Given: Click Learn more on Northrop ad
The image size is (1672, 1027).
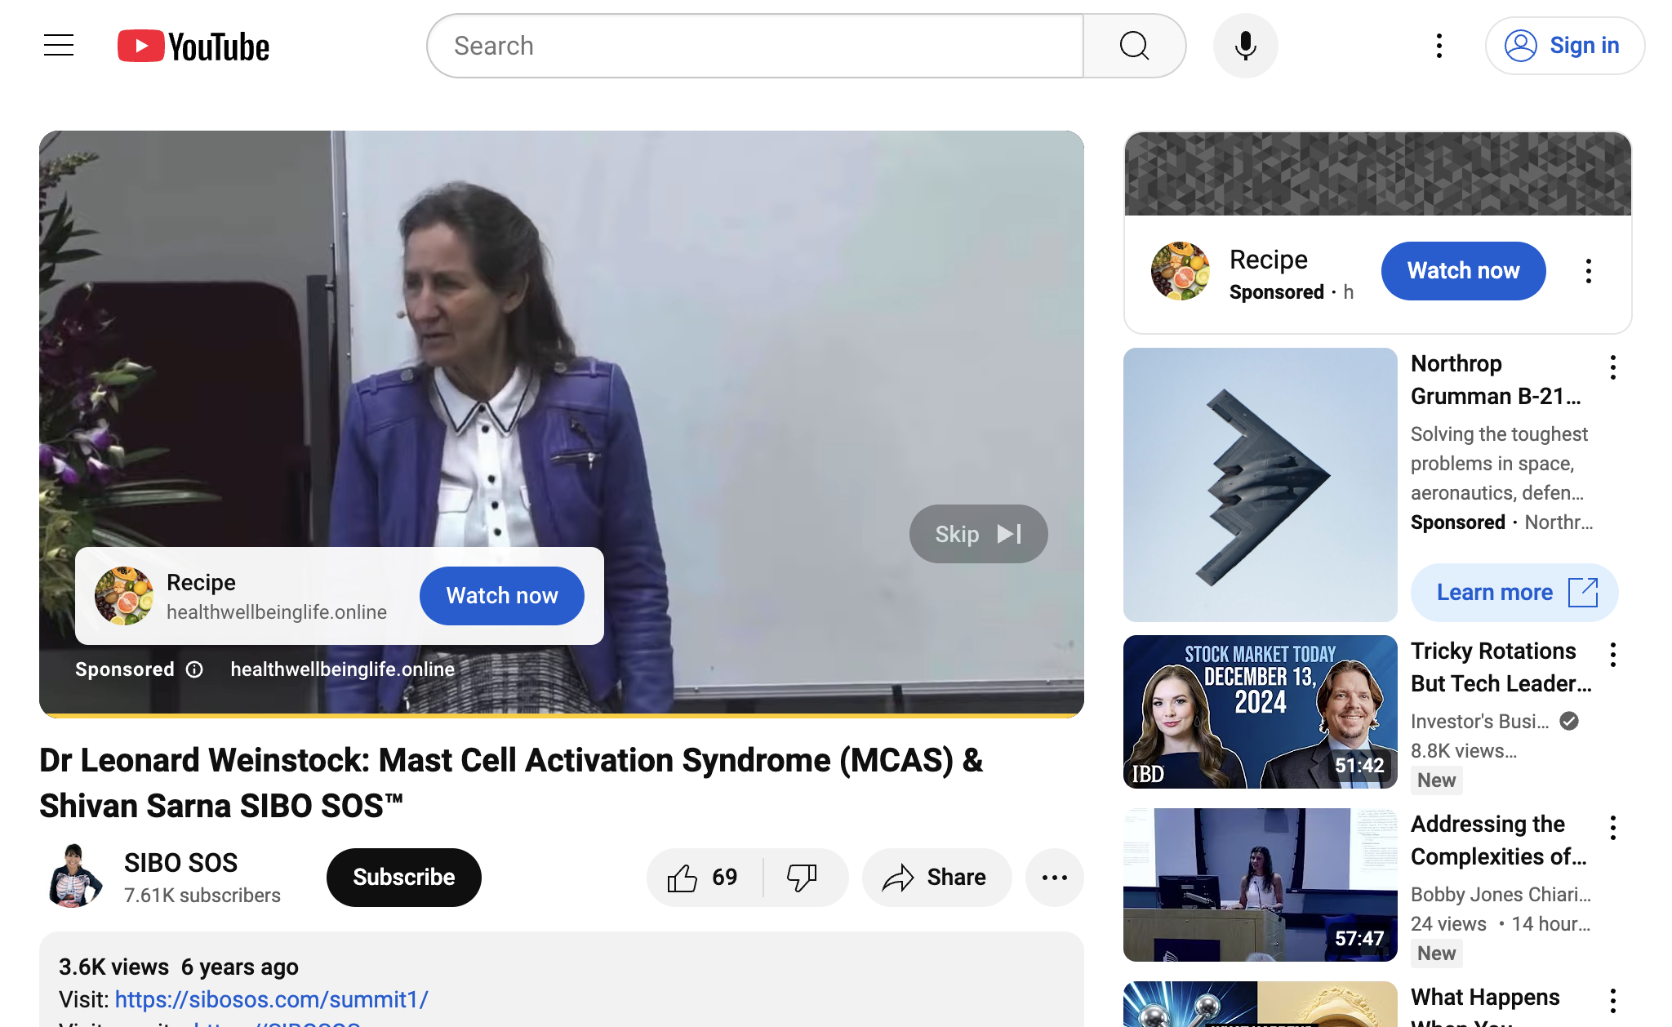Looking at the screenshot, I should click(1514, 593).
